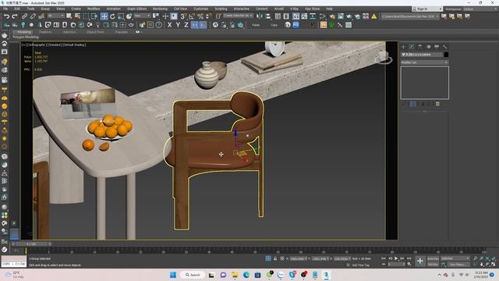Click the large Set Keys plus button
This screenshot has width=499, height=281.
[420, 261]
